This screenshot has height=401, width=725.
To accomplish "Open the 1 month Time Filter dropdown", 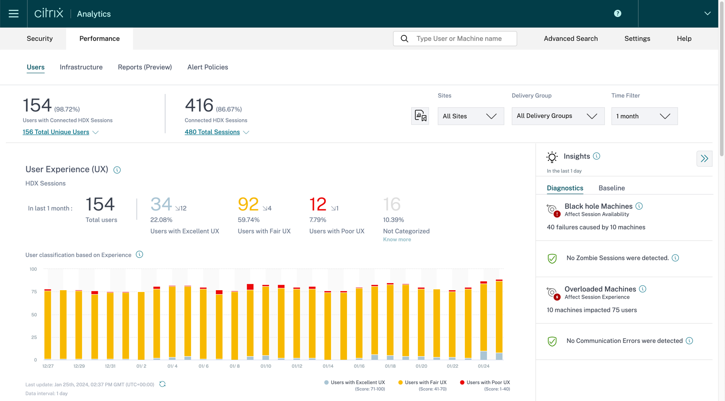I will (x=644, y=116).
